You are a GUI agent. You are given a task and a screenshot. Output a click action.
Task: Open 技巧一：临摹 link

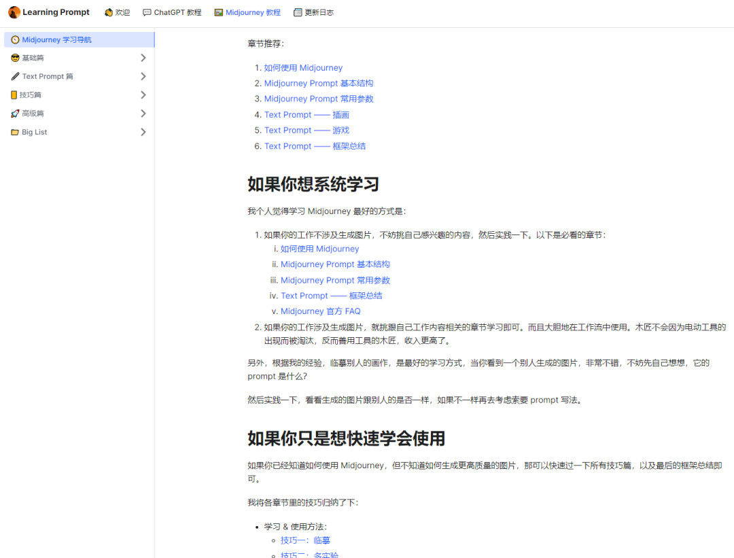coord(305,541)
